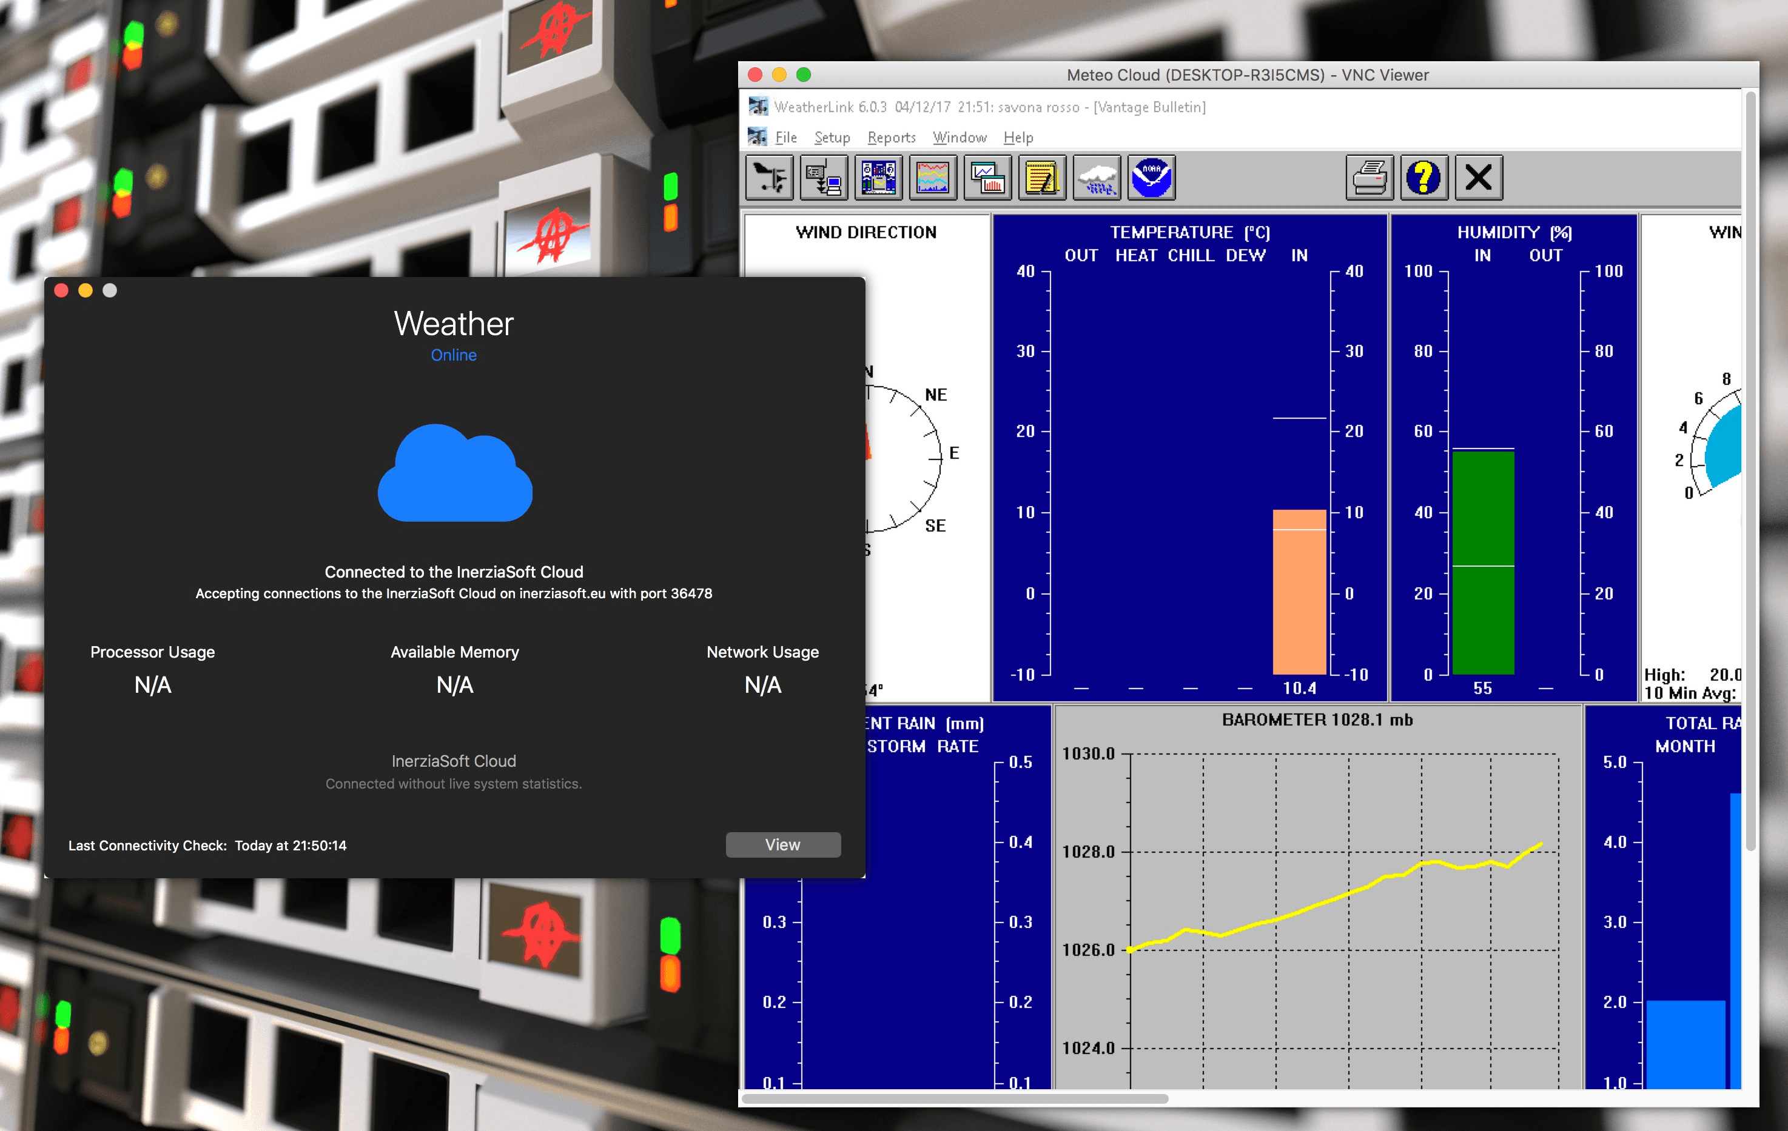Image resolution: width=1788 pixels, height=1131 pixels.
Task: Open the Bulletin console display icon
Action: (878, 178)
